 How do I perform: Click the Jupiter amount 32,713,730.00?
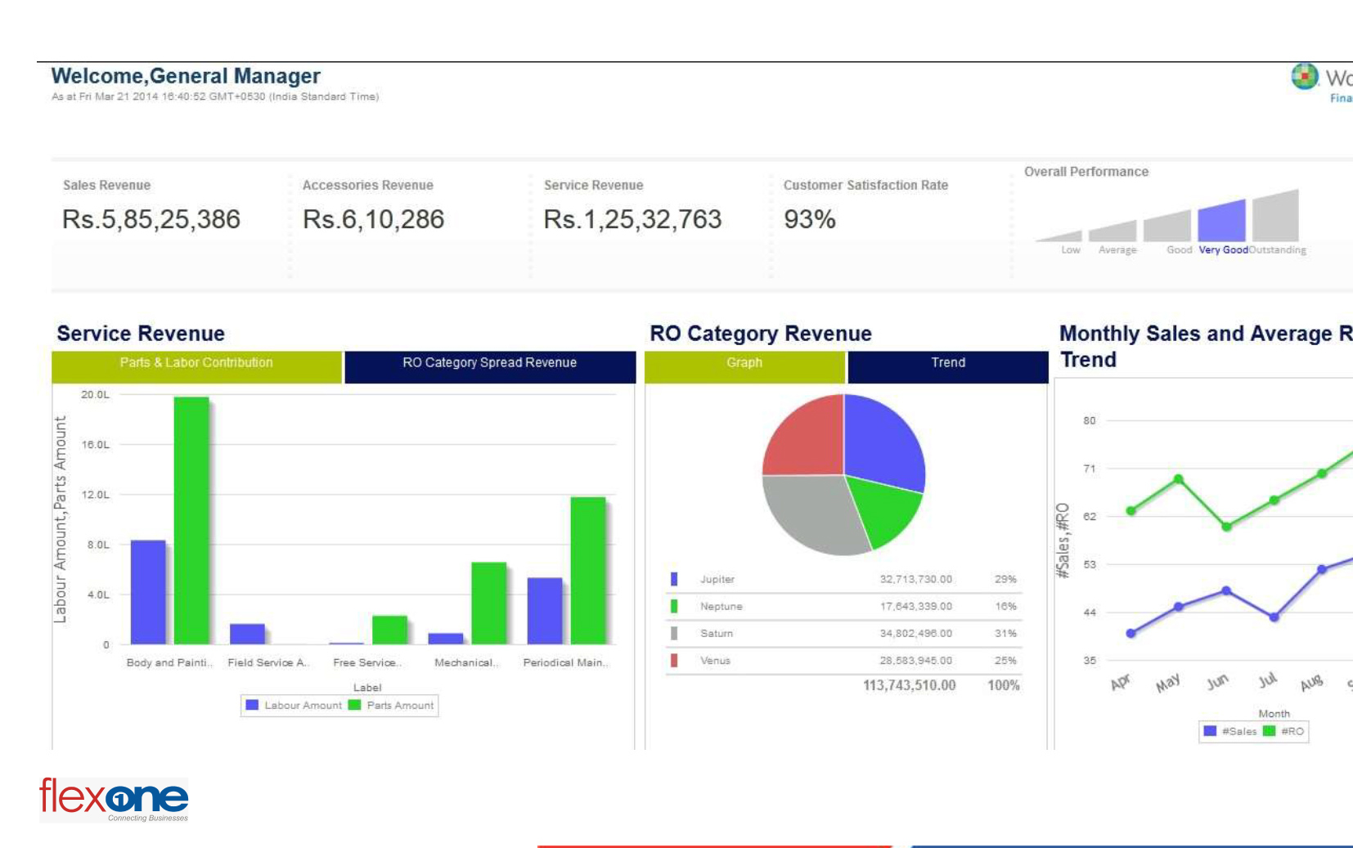coord(915,579)
